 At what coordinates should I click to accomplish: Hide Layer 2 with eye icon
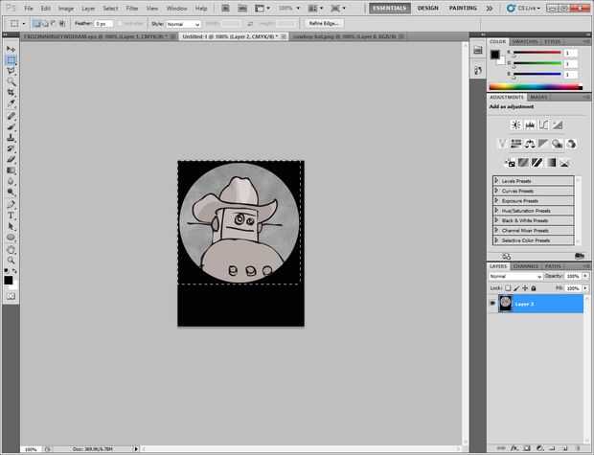click(492, 304)
